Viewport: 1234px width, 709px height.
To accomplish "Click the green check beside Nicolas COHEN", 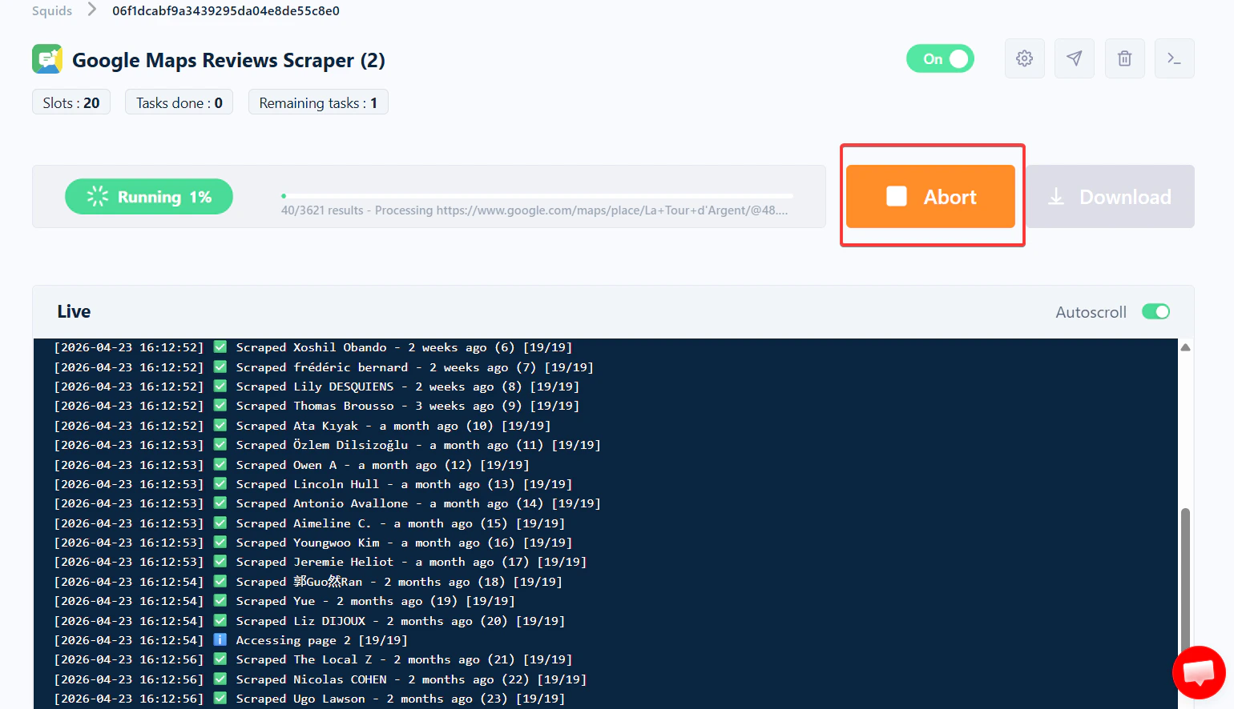I will click(220, 679).
